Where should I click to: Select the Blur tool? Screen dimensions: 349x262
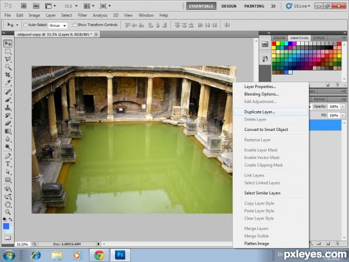click(x=8, y=139)
